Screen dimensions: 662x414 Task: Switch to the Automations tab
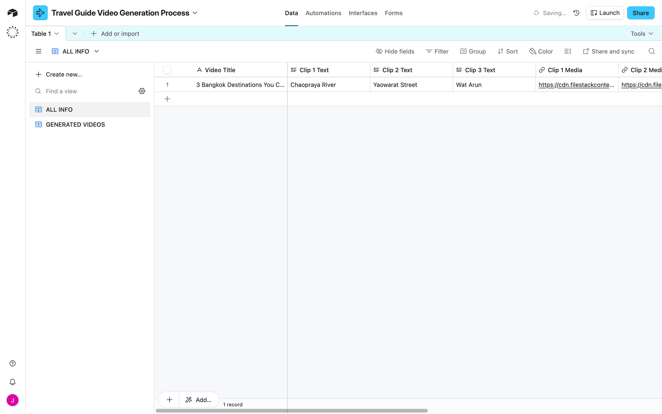323,13
